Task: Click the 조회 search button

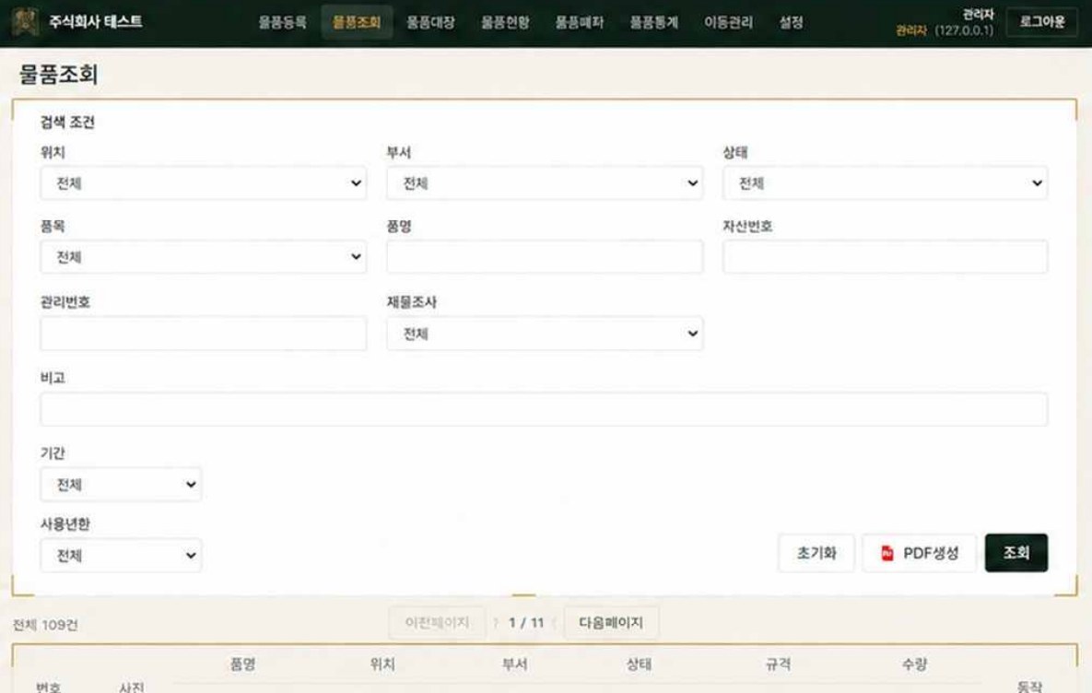Action: [x=1016, y=553]
